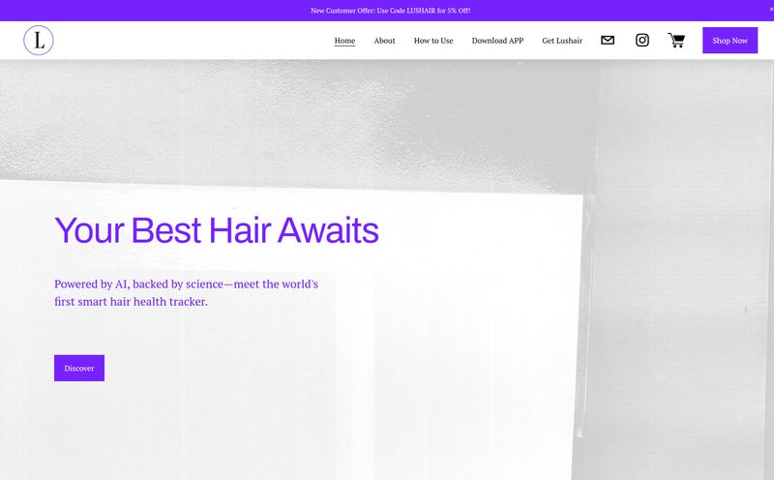Open the Instagram icon link
The height and width of the screenshot is (480, 774).
642,40
